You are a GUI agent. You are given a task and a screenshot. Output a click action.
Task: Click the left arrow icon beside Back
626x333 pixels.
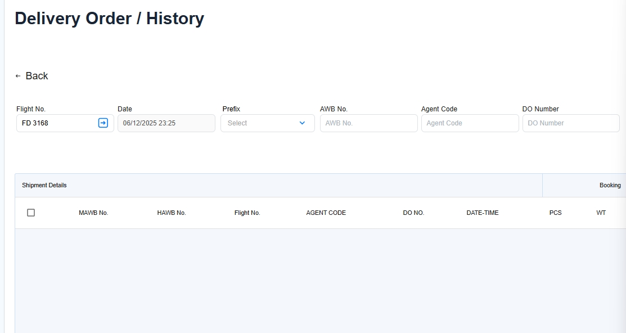point(18,76)
